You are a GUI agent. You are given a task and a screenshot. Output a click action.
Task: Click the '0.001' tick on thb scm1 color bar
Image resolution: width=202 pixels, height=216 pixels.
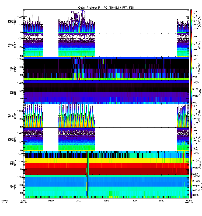tap(196, 103)
